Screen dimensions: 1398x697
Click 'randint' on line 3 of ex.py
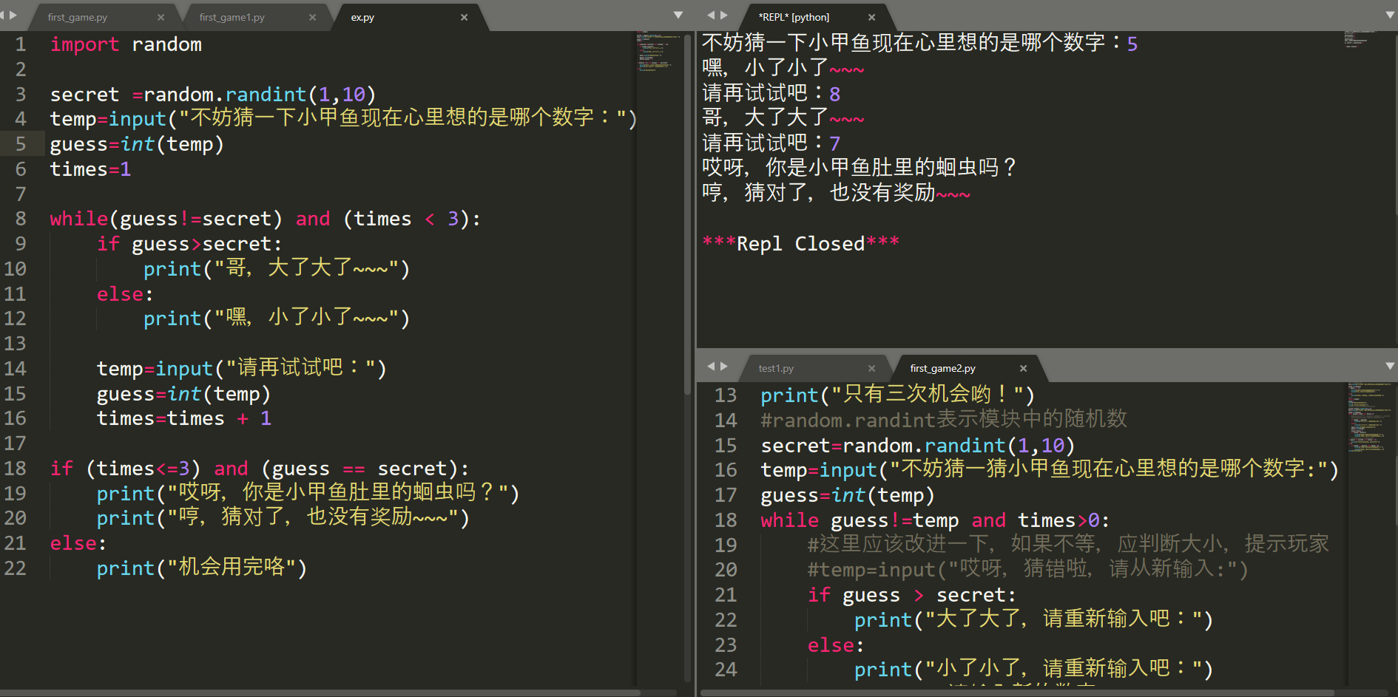click(x=266, y=95)
